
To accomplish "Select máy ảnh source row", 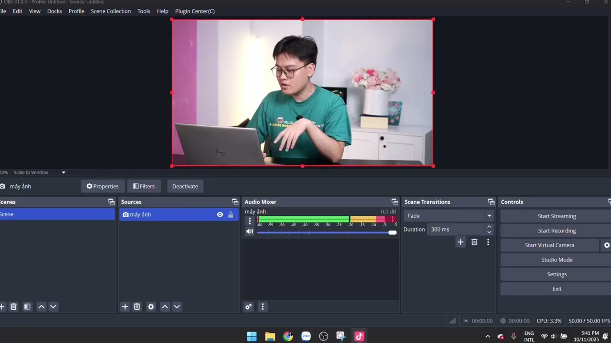I will coord(179,215).
